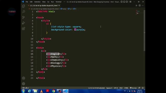Open the Explorer view in activity bar
Viewport: 166px width, 93px height.
[24, 6]
